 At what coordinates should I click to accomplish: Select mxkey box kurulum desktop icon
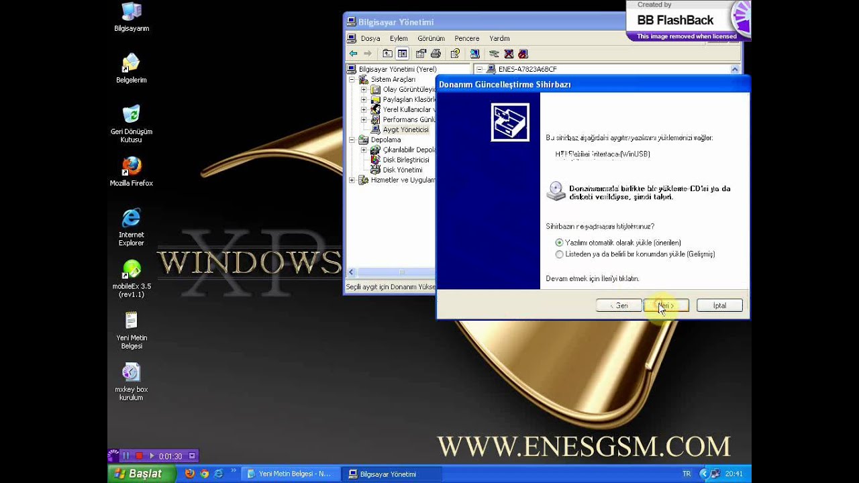pyautogui.click(x=132, y=382)
